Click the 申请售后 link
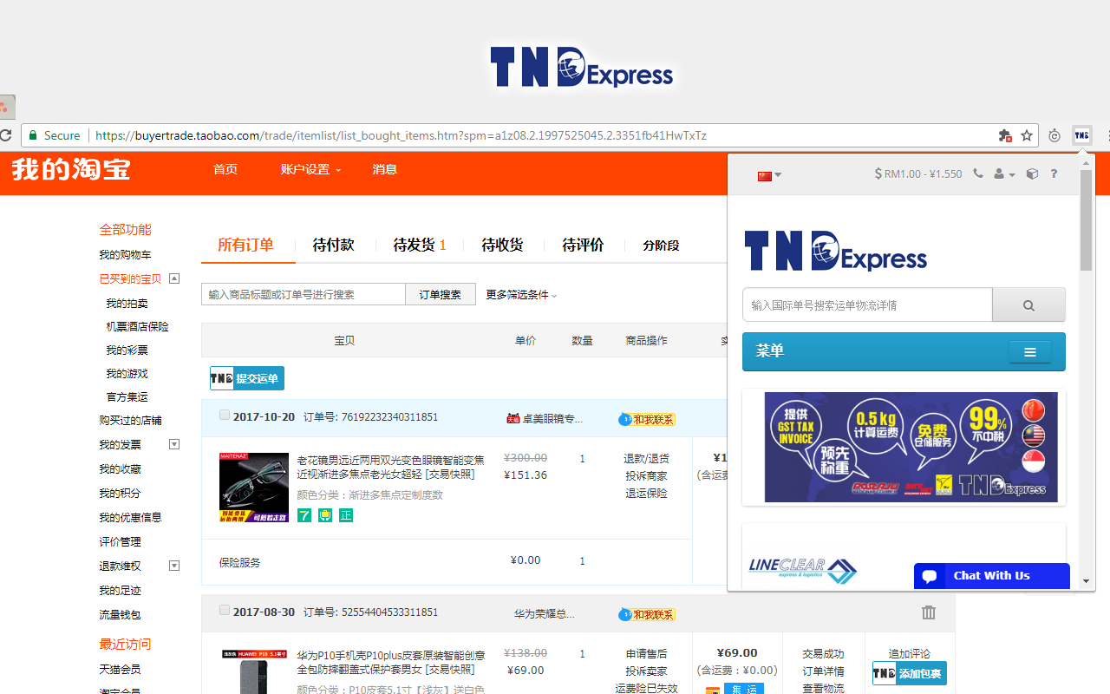The image size is (1110, 694). (646, 654)
